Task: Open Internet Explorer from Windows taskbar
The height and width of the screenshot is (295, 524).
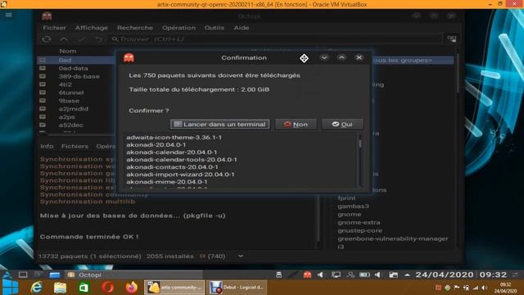Action: (36, 288)
